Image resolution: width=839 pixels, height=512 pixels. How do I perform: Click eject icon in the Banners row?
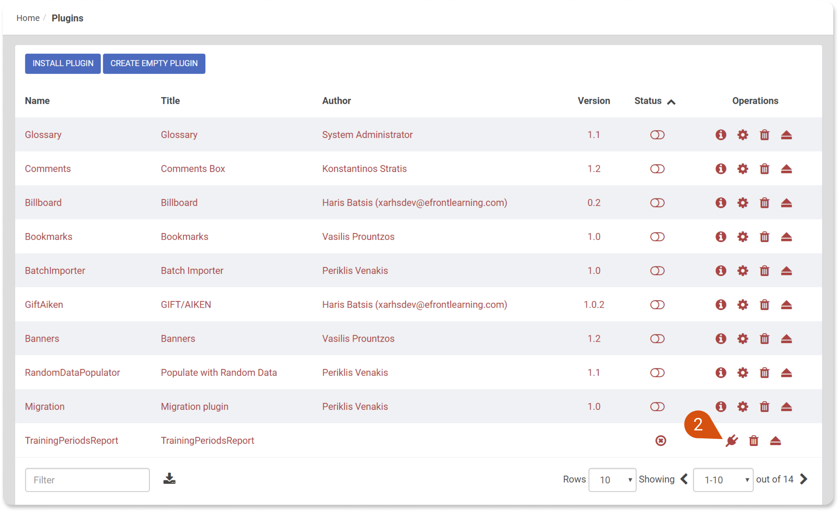coord(786,339)
